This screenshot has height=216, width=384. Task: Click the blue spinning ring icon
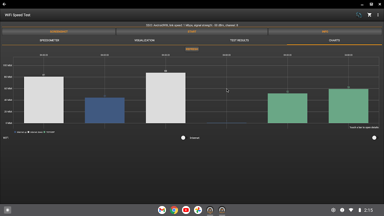pyautogui.click(x=359, y=15)
